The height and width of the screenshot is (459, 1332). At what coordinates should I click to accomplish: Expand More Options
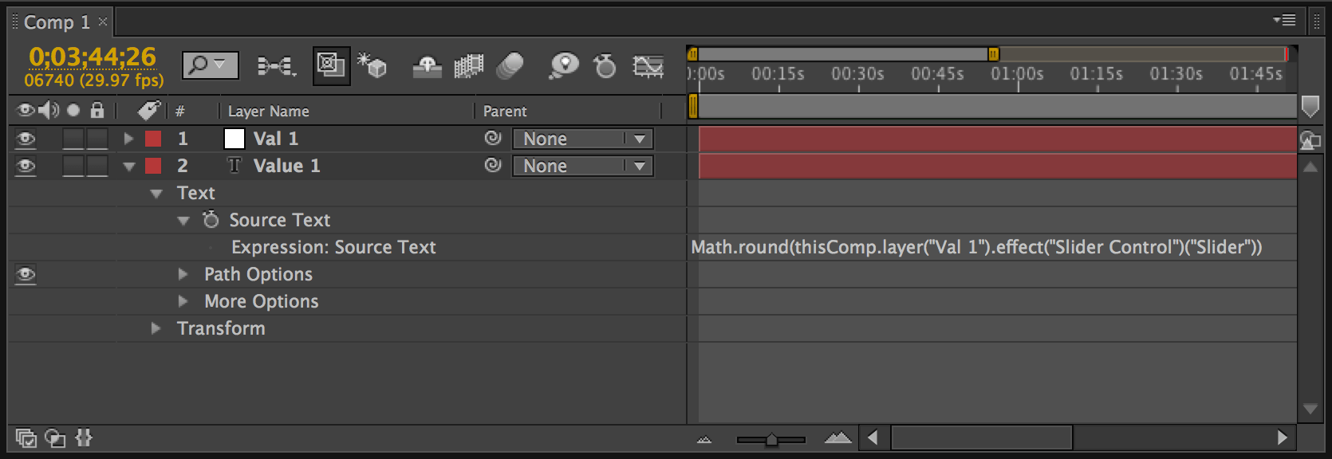[x=183, y=301]
